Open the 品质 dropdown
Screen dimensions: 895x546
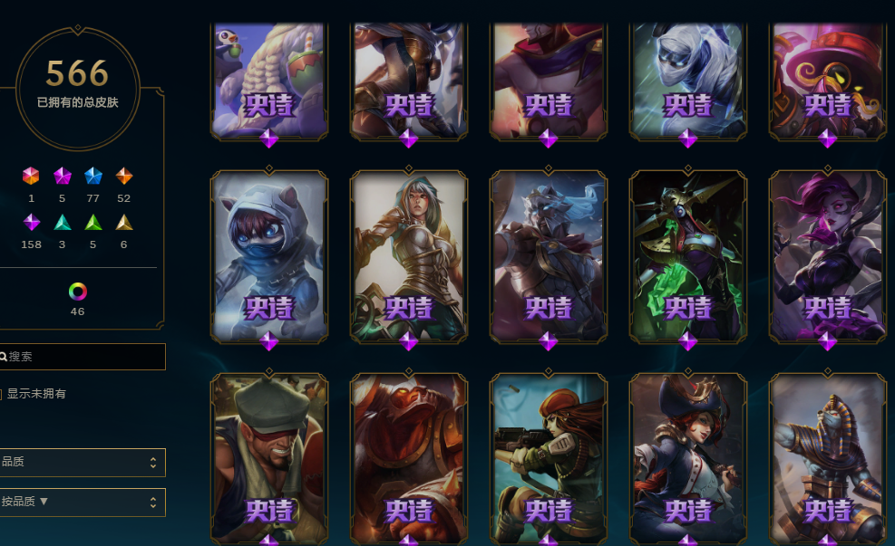coord(83,462)
